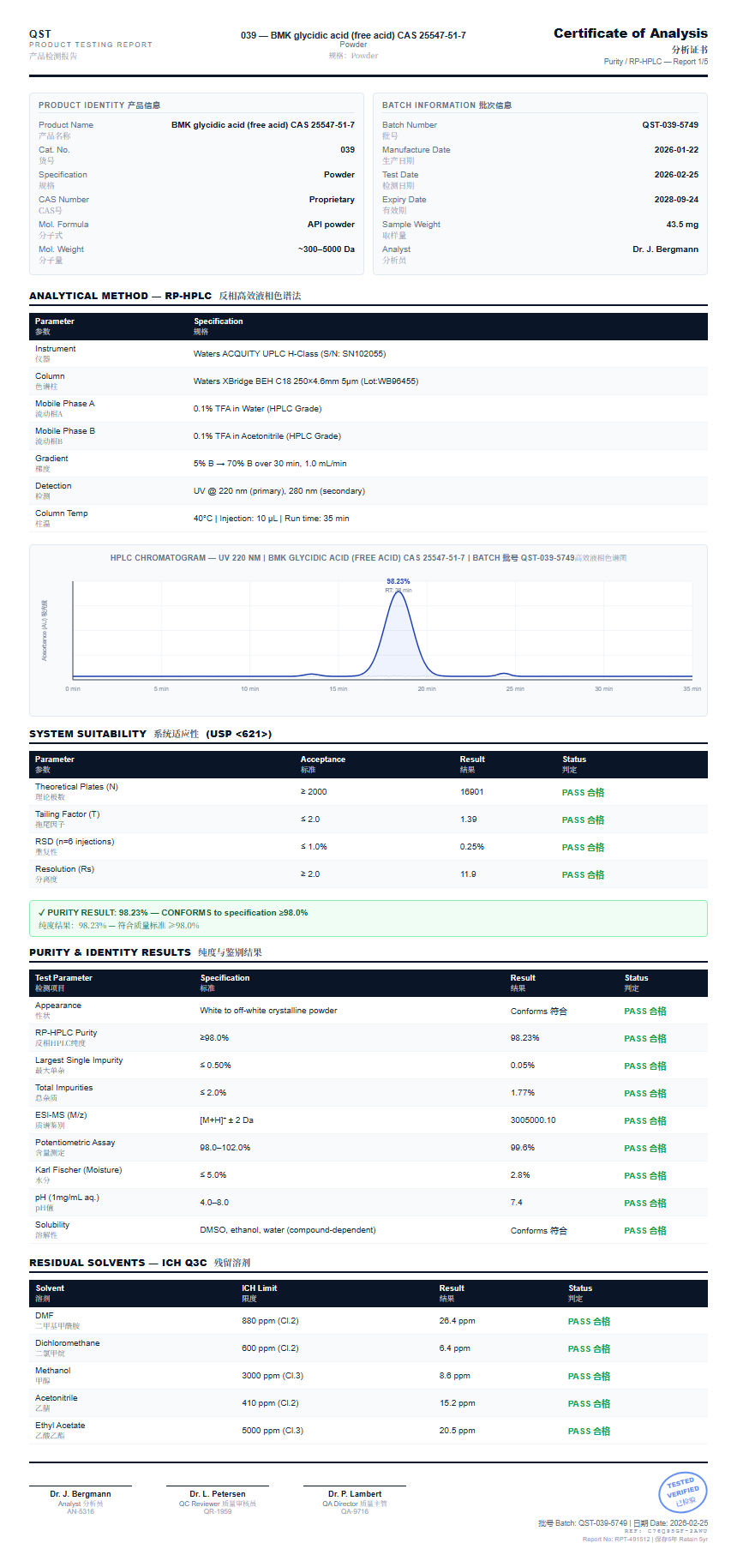Click green "PURITY RESULT: 98.23% — CONFORMS" banner
This screenshot has height=1567, width=737.
click(x=368, y=918)
